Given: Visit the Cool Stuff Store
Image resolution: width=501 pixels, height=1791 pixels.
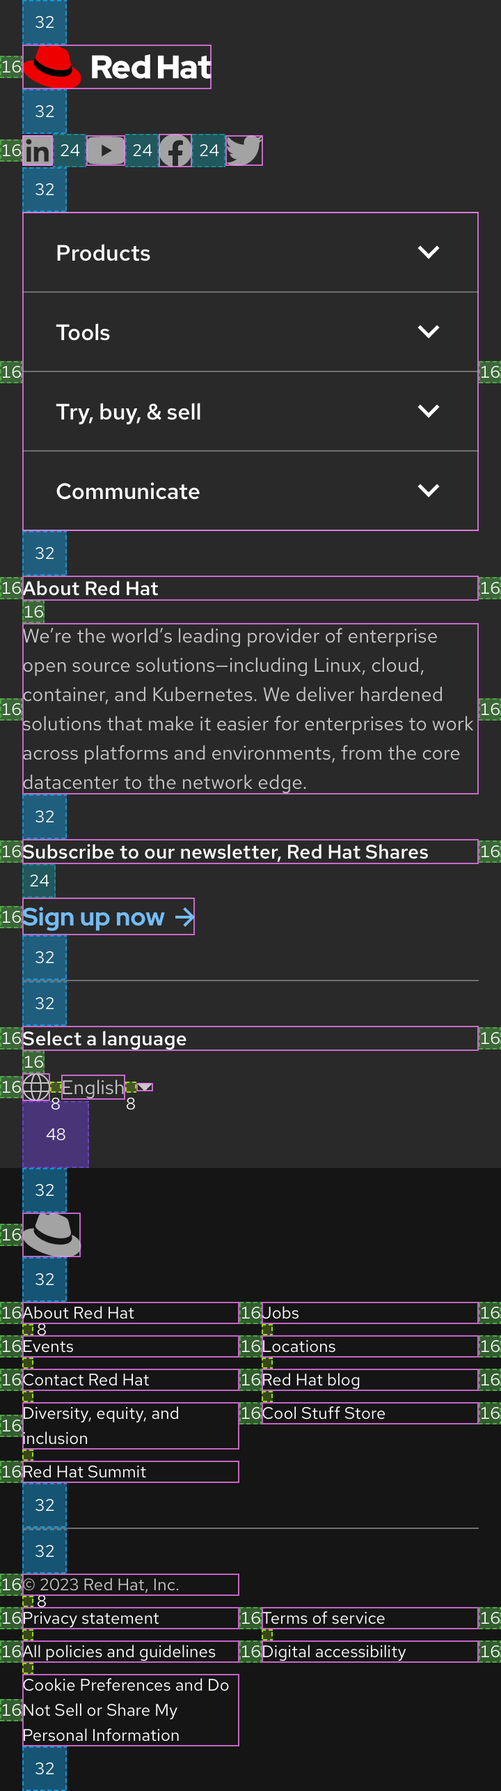Looking at the screenshot, I should (x=324, y=1413).
